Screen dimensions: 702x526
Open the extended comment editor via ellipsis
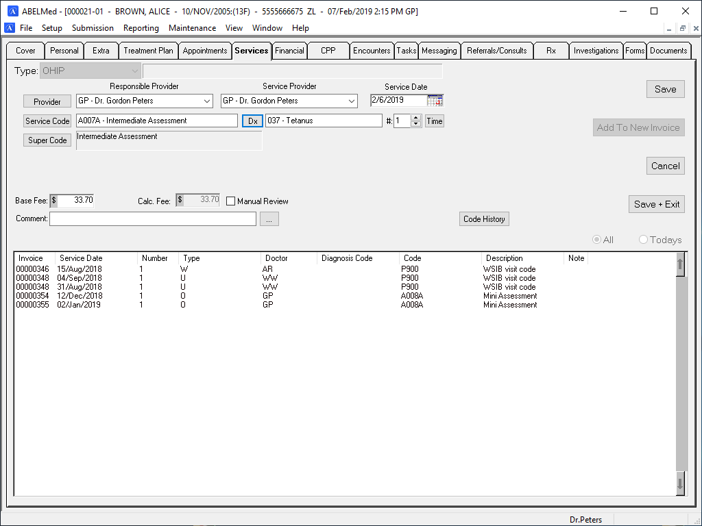(x=269, y=218)
